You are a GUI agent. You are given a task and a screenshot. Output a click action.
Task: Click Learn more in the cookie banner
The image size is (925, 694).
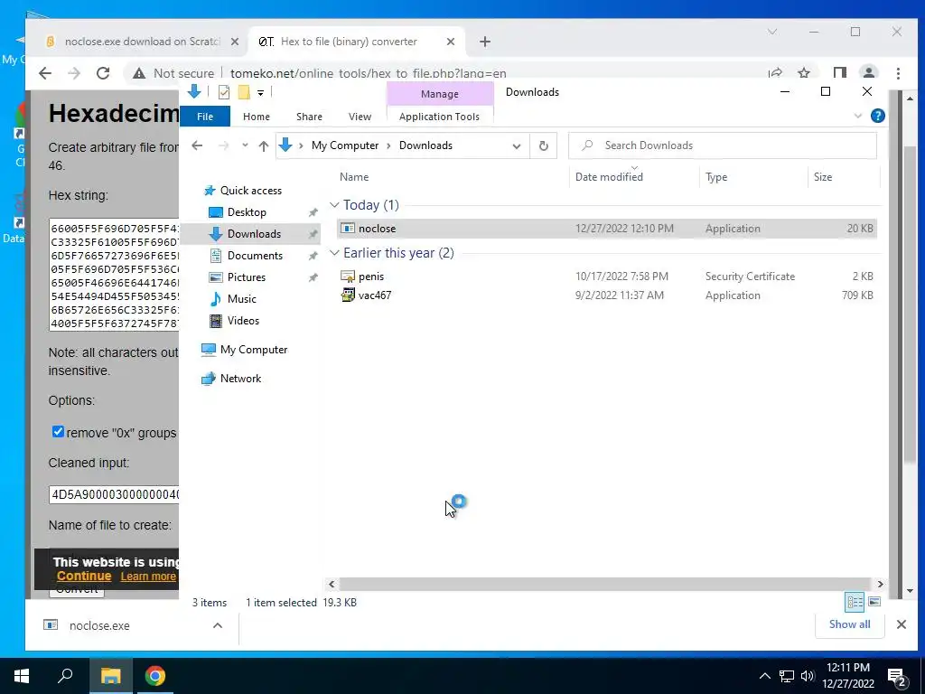point(148,577)
